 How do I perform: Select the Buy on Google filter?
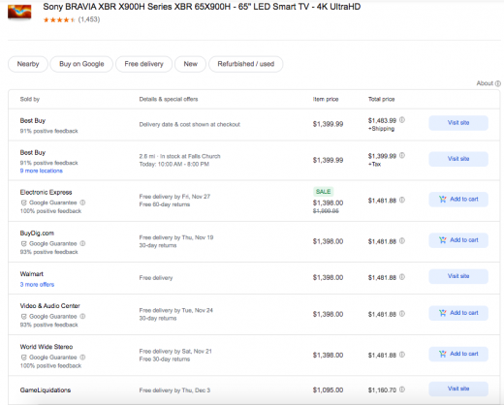coord(81,64)
